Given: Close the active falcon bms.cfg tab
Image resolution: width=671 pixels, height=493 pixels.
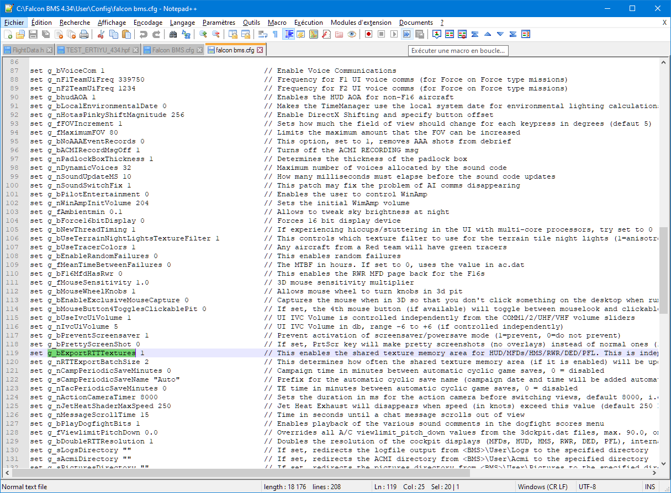Looking at the screenshot, I should (260, 50).
